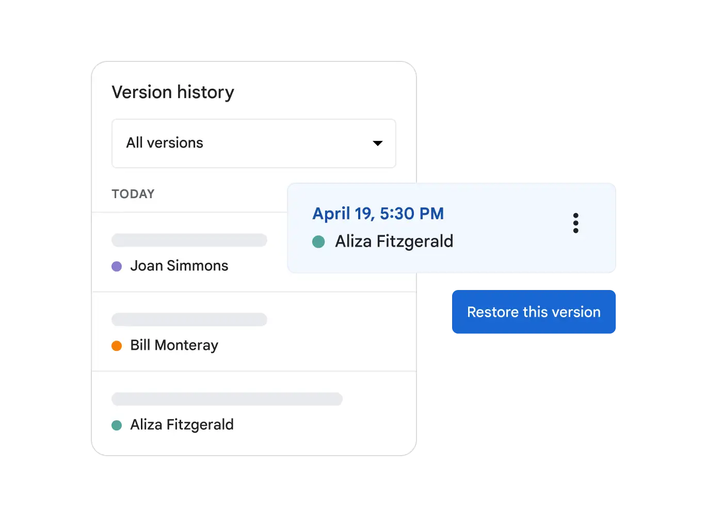Click Aliza Fitzgerald name in highlighted card
The width and height of the screenshot is (706, 516).
pos(394,241)
